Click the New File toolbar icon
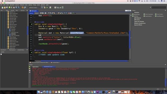 (x=2, y=8)
